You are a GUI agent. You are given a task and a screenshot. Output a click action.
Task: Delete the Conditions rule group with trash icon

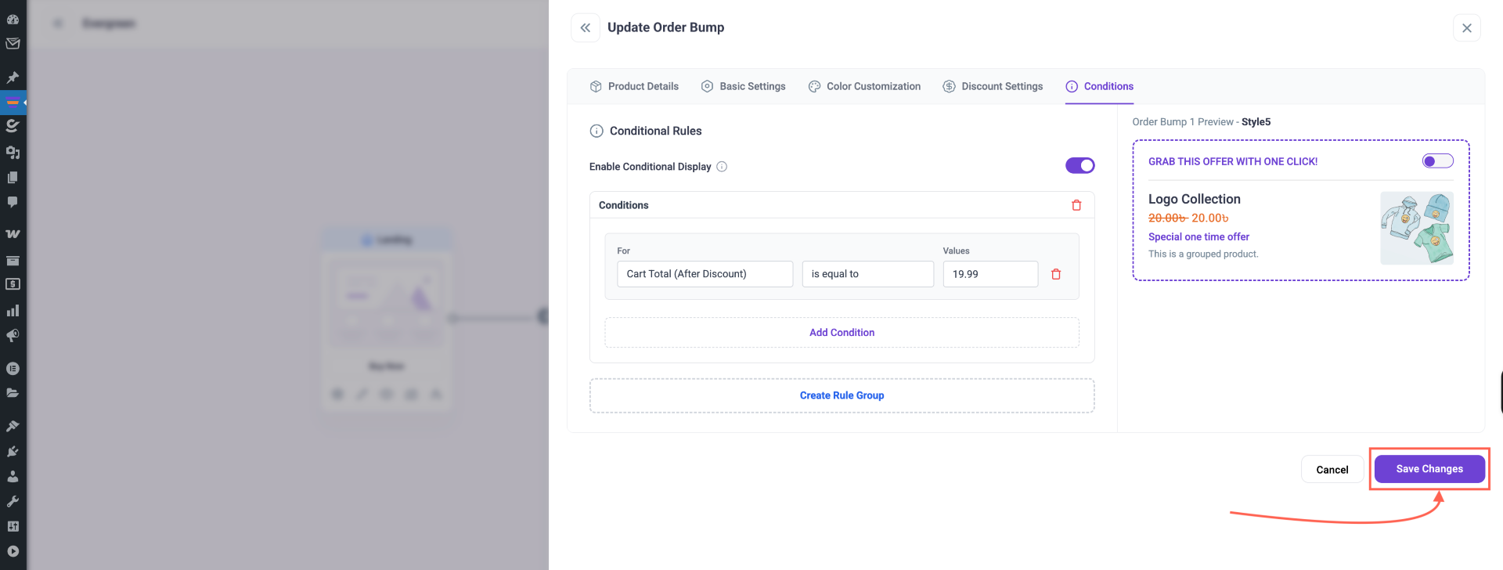(x=1076, y=205)
